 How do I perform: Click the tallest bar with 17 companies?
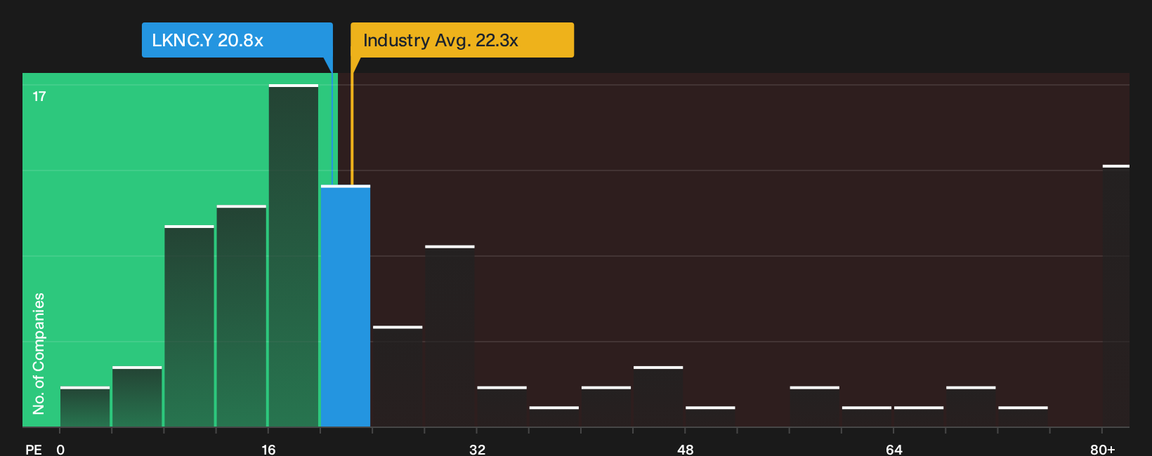[294, 255]
